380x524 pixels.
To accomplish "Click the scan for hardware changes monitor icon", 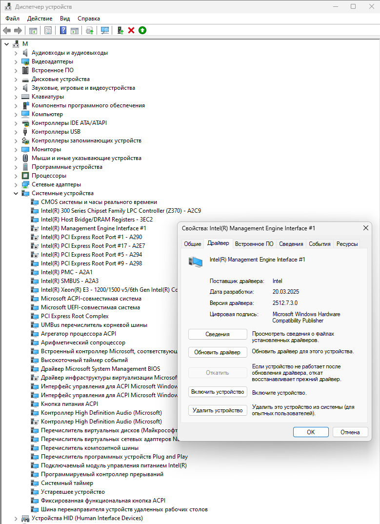I will 104,30.
